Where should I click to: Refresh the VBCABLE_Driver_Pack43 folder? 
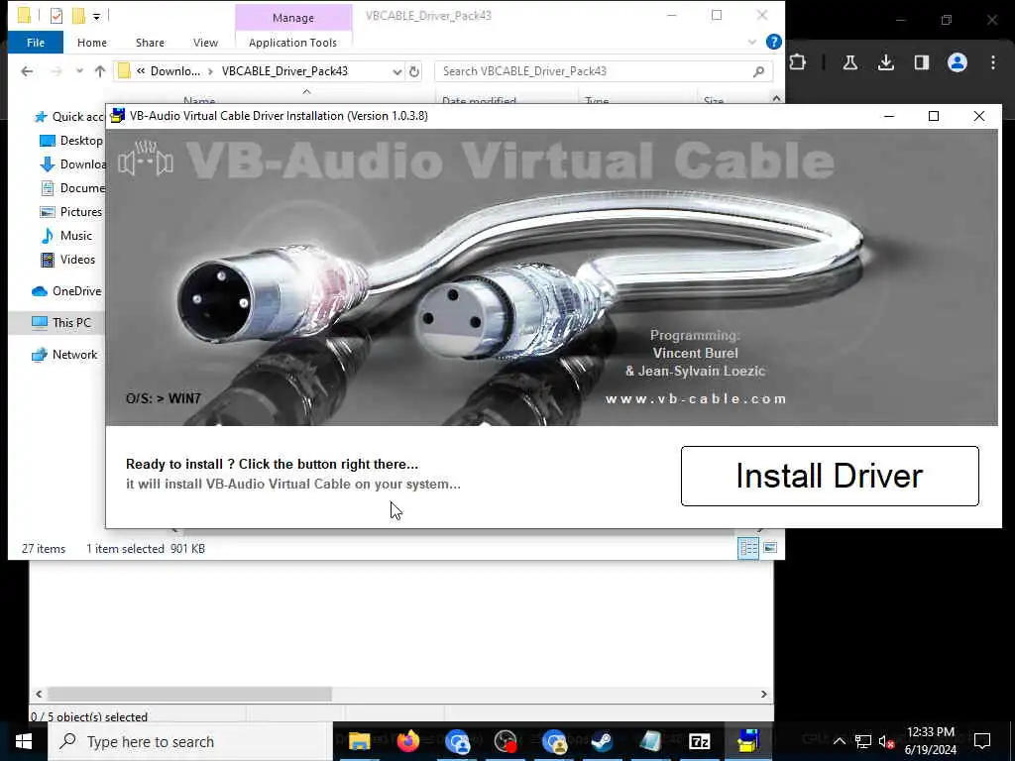click(414, 71)
